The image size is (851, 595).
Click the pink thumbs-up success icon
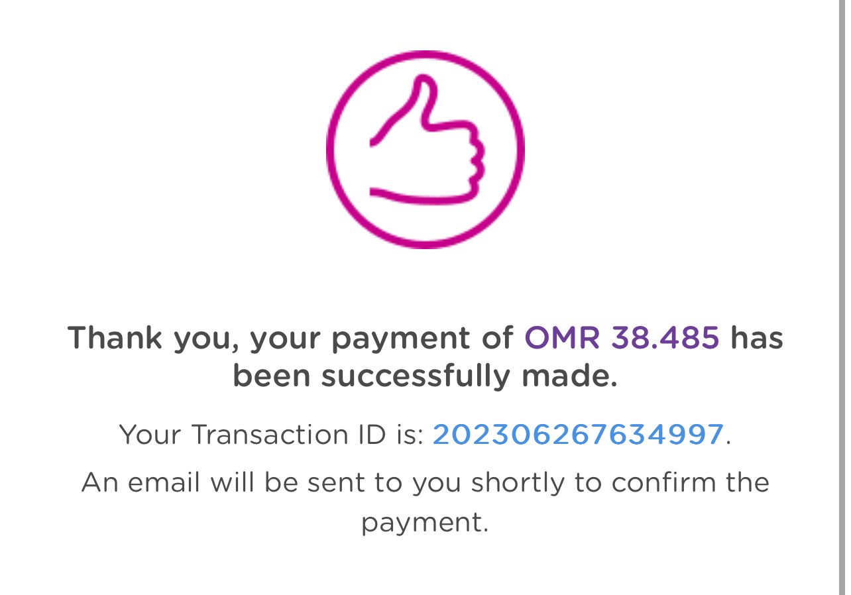click(x=425, y=149)
